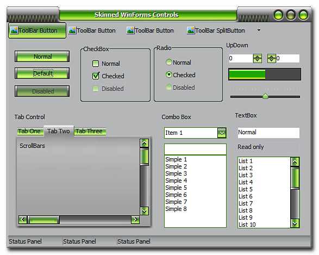Click up arrow in ScrollBars vertical scrollbar
The height and width of the screenshot is (255, 319).
pos(144,143)
